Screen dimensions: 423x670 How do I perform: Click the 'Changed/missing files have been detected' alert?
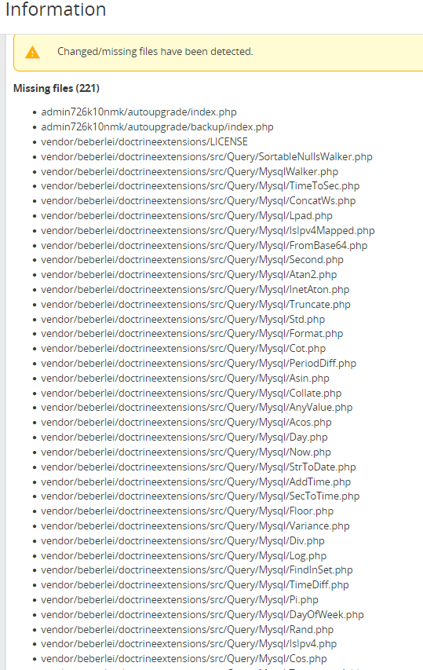[218, 52]
